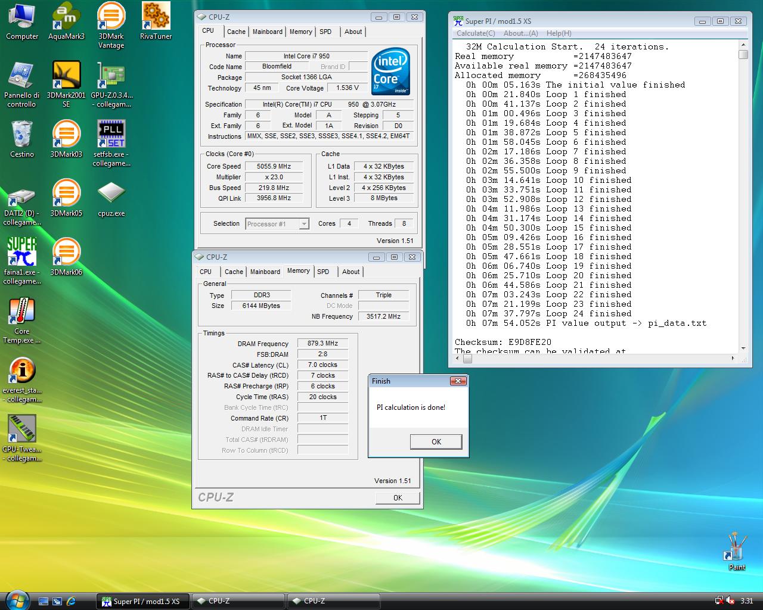Click the CAS# Latency 7.0 clocks value
763x610 pixels.
tap(322, 365)
